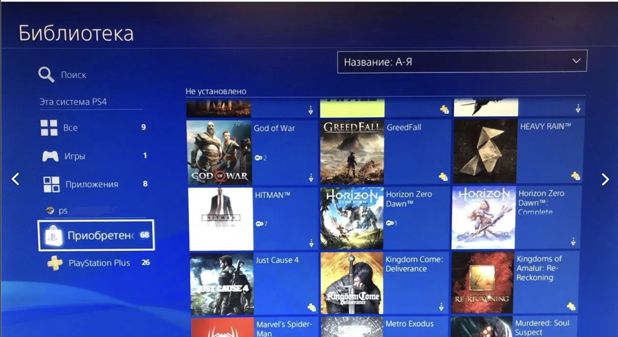618x337 pixels.
Task: Click the controller icon under Horizon Zero Dawn
Action: point(390,223)
